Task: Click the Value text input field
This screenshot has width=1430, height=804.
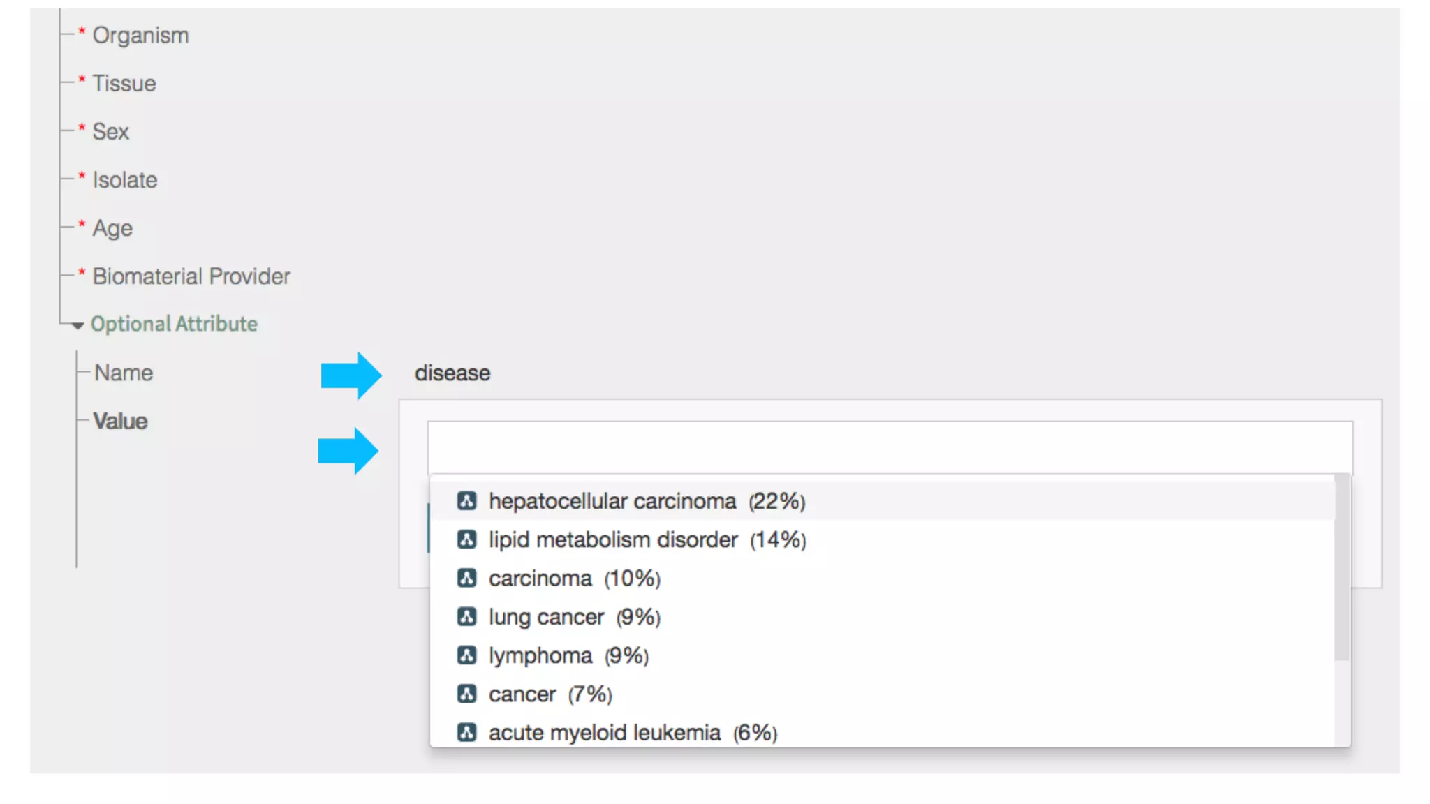Action: (x=890, y=447)
